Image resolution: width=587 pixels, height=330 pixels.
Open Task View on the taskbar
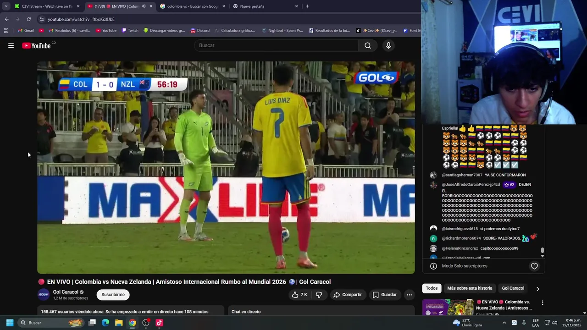pyautogui.click(x=92, y=323)
